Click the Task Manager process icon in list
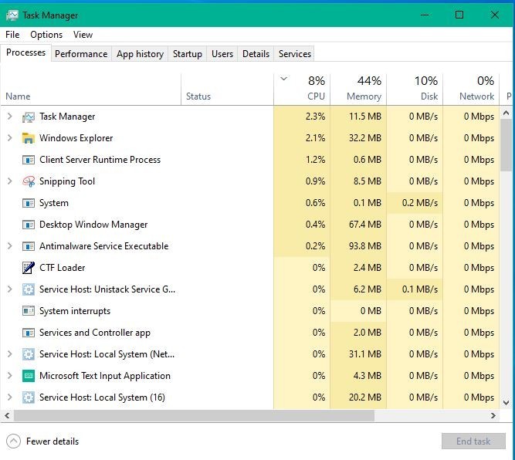This screenshot has width=515, height=460. coord(29,117)
